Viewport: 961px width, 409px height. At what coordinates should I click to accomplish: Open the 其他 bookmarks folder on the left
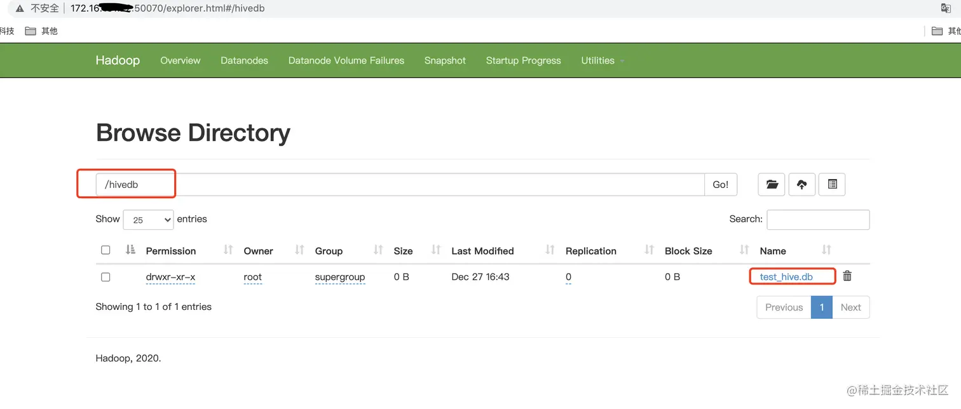[x=41, y=30]
